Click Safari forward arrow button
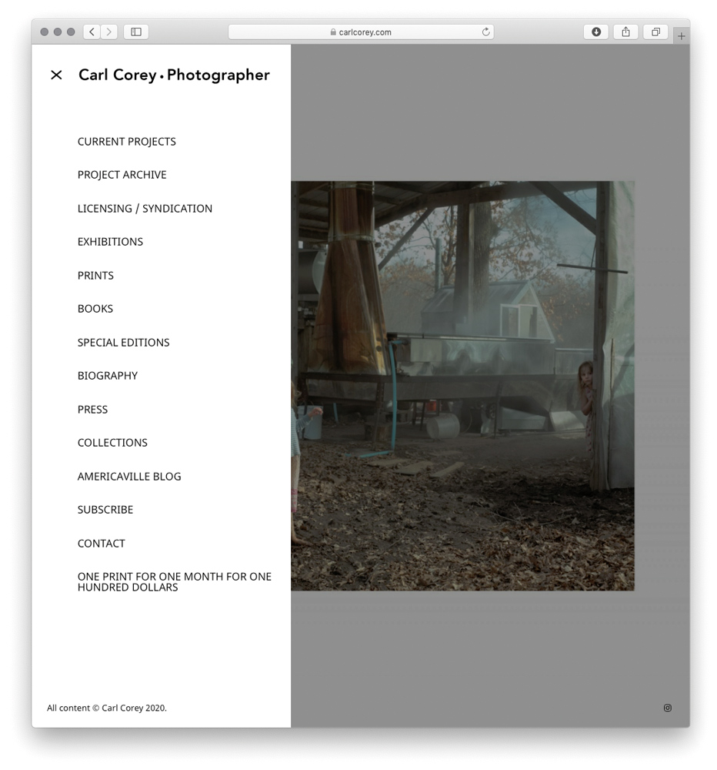The image size is (717, 770). [109, 32]
